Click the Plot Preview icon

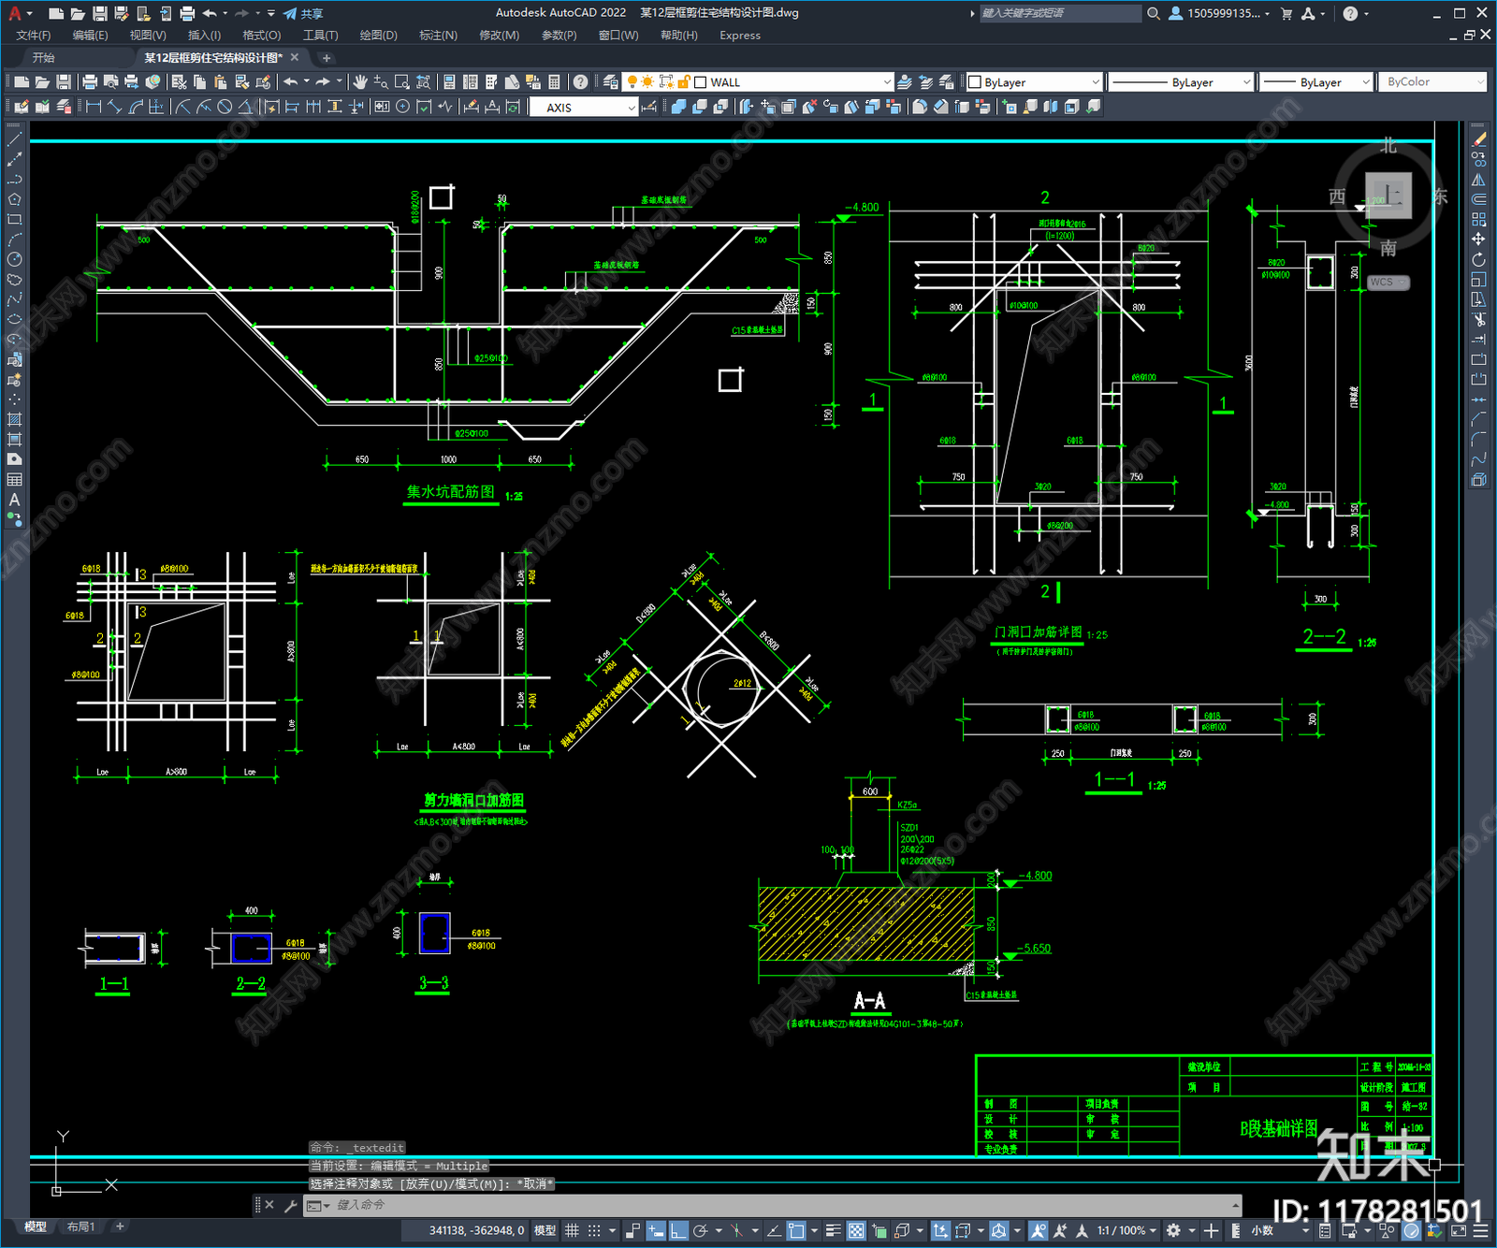(x=110, y=82)
